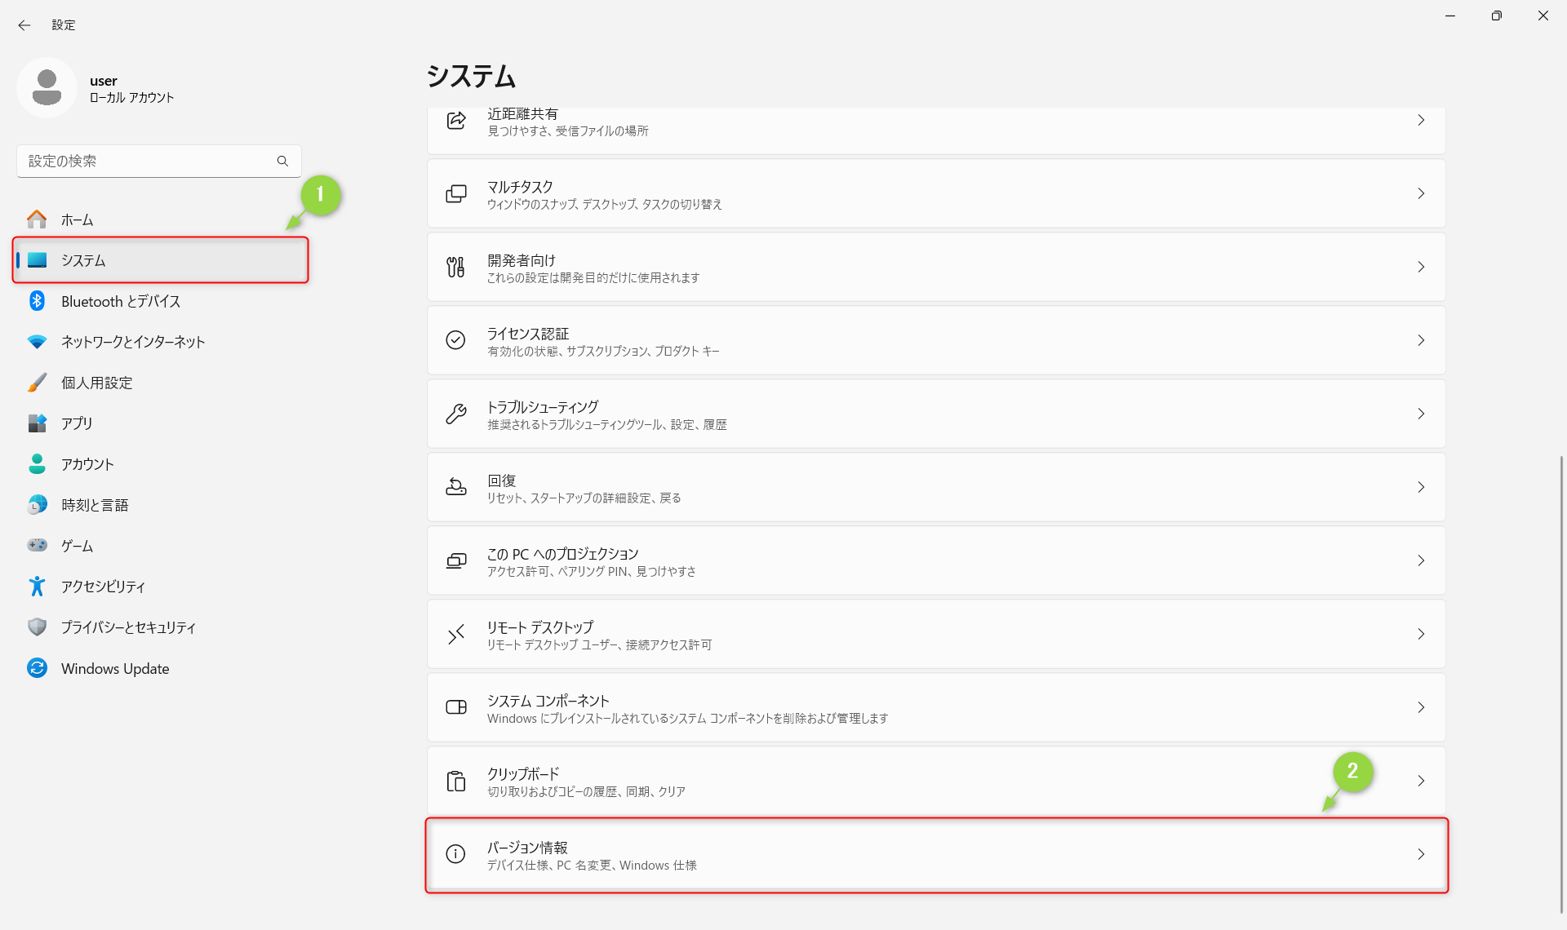Click the back arrow in the title bar

click(24, 25)
